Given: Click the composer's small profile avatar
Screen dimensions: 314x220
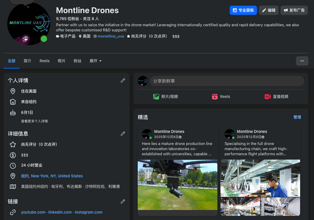Looking at the screenshot, I should [x=143, y=81].
